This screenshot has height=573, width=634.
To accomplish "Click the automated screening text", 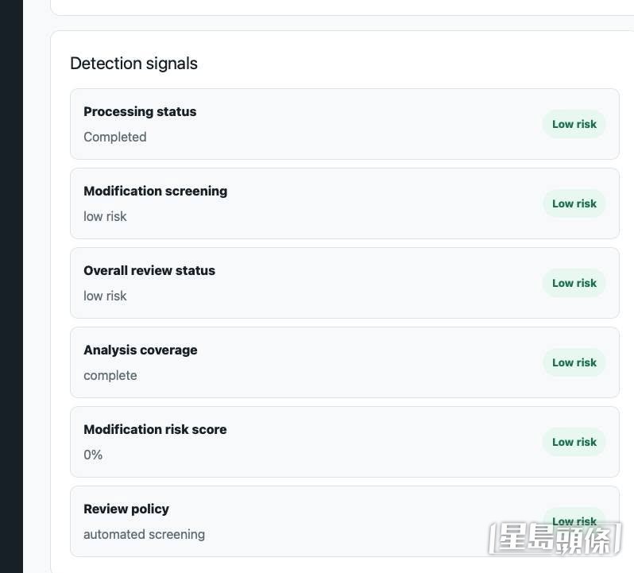I will tap(144, 535).
